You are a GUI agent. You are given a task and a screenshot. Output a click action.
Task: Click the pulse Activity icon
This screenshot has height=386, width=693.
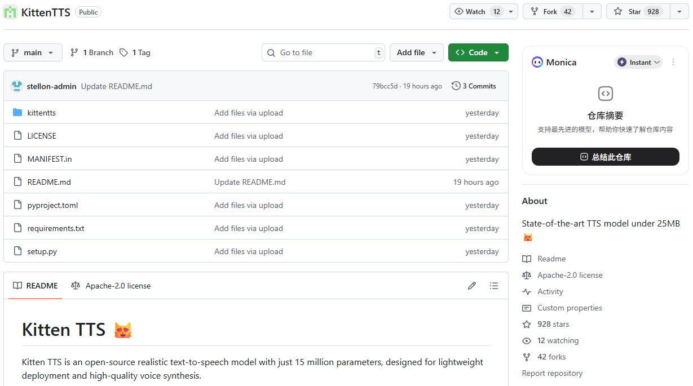[x=527, y=291]
